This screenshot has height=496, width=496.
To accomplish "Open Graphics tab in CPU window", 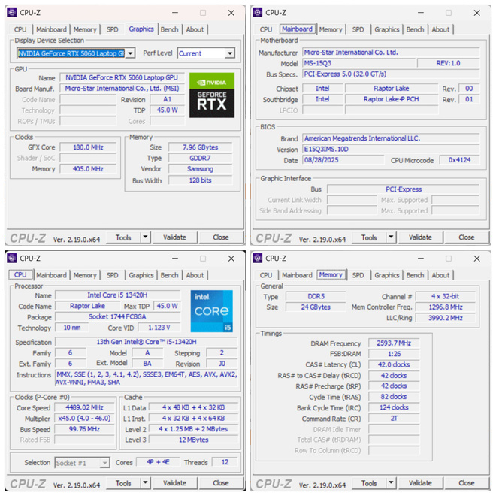I will [141, 275].
